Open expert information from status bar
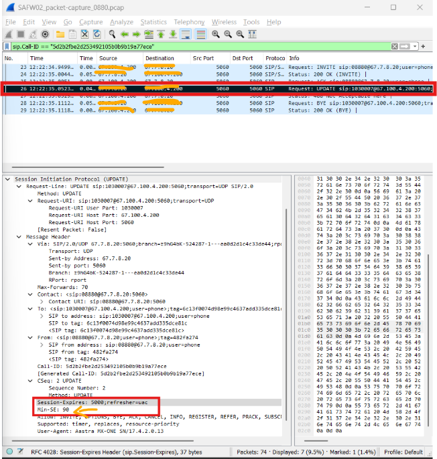Image resolution: width=437 pixels, height=459 pixels. [9, 452]
